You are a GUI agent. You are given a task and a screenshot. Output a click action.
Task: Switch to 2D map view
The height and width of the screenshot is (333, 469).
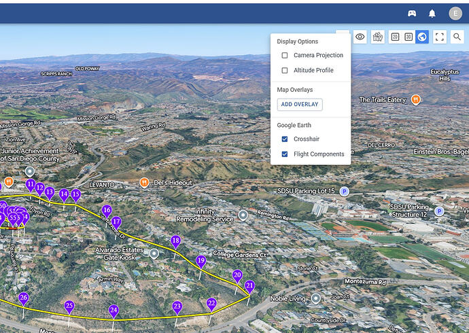click(x=395, y=37)
